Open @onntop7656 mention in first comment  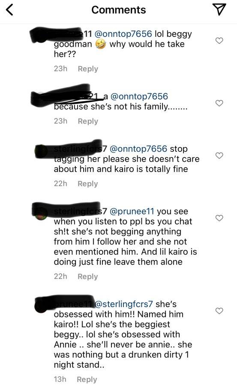click(123, 34)
